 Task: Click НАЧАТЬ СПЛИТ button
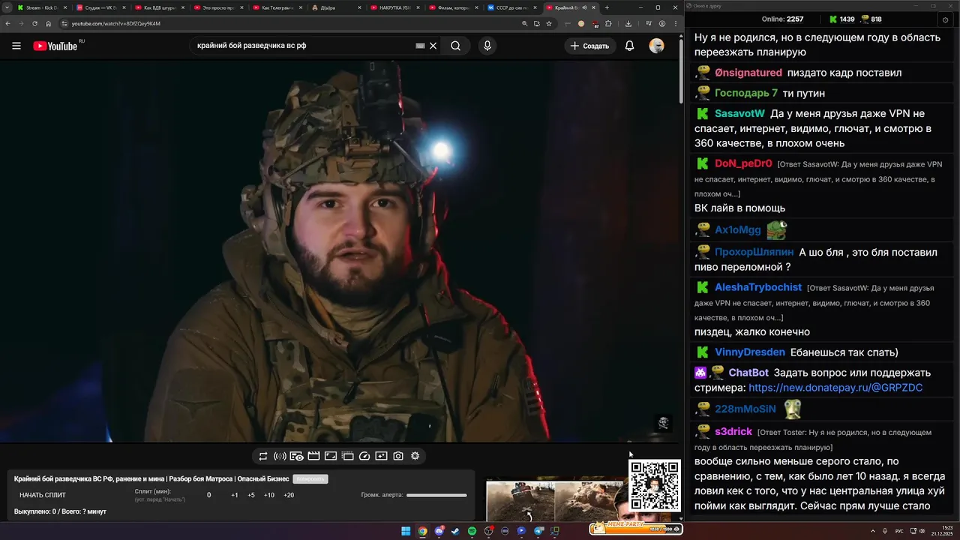pos(43,495)
